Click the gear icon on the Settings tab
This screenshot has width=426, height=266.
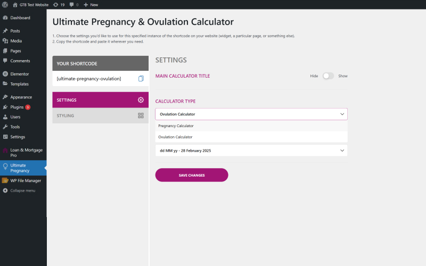[141, 100]
